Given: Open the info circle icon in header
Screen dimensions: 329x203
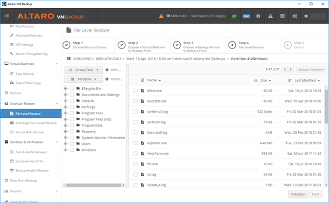Looking at the screenshot, I should click(258, 16).
